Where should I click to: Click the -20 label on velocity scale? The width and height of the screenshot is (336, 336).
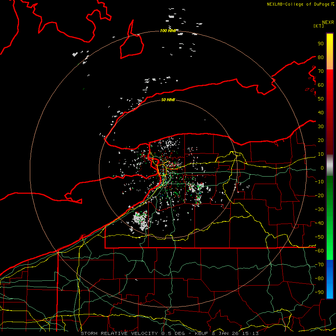[319, 195]
